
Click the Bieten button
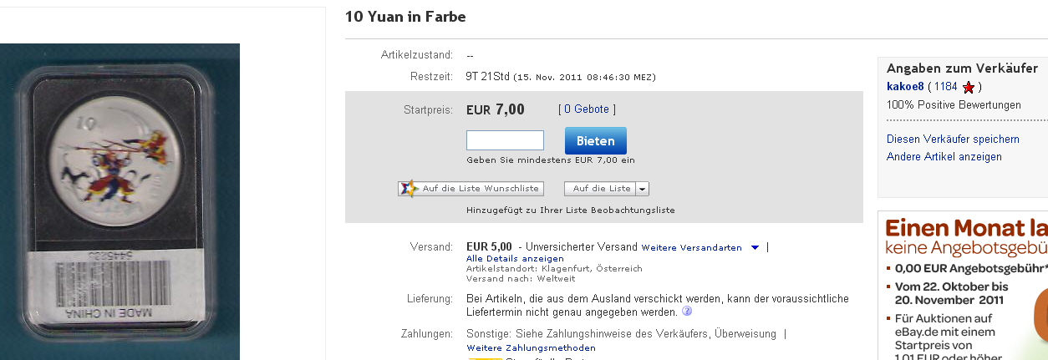pos(595,141)
